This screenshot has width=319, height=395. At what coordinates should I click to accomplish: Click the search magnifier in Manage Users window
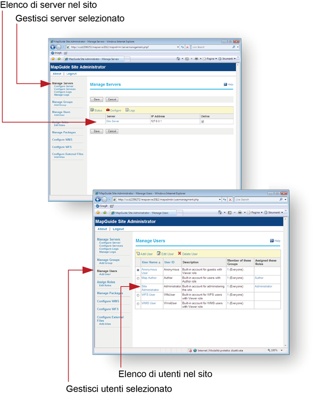coord(281,200)
